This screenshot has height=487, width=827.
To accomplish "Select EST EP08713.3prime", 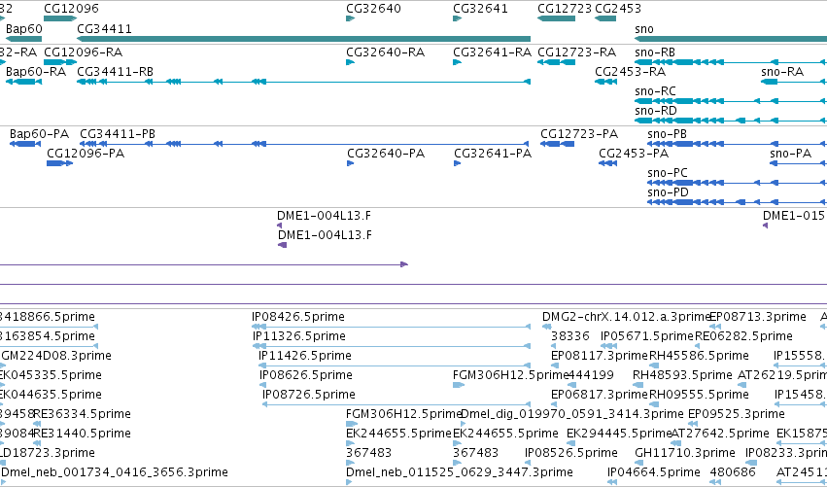I will coord(758,316).
